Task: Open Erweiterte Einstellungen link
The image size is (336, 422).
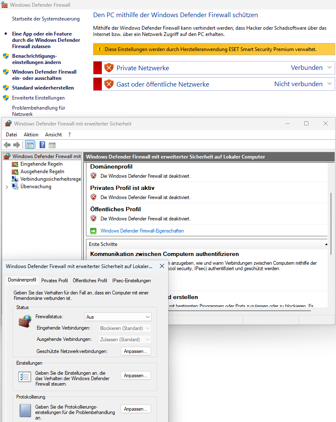Action: coord(38,98)
